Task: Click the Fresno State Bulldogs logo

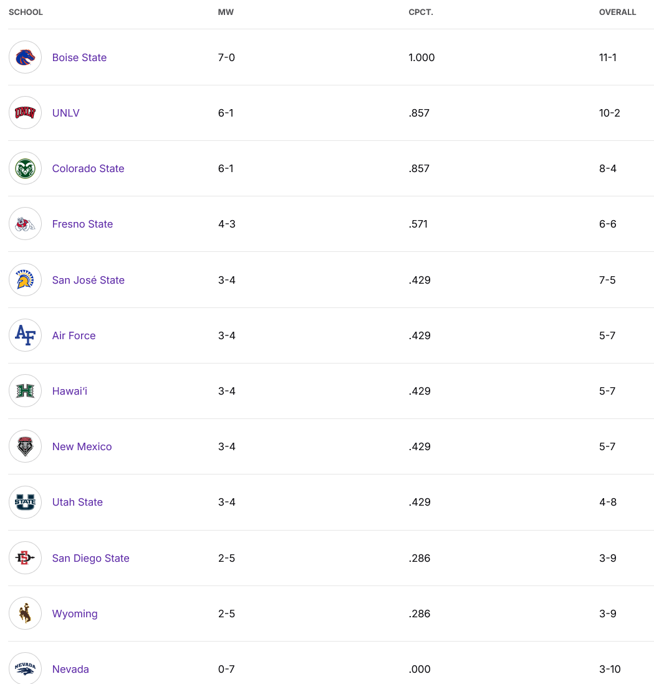Action: (25, 224)
